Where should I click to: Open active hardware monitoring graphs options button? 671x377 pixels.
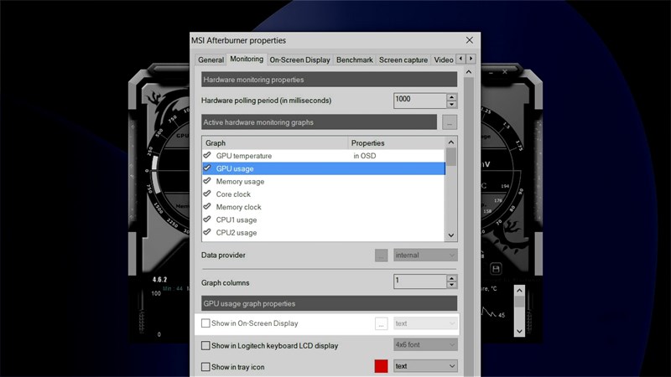click(450, 122)
